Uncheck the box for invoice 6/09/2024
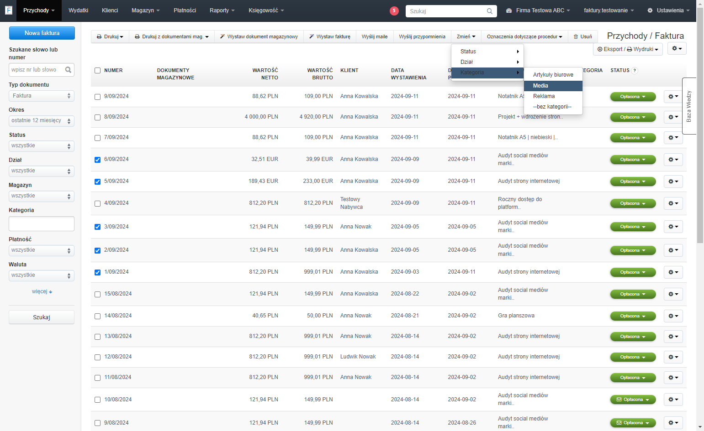Image resolution: width=704 pixels, height=431 pixels. (x=97, y=160)
